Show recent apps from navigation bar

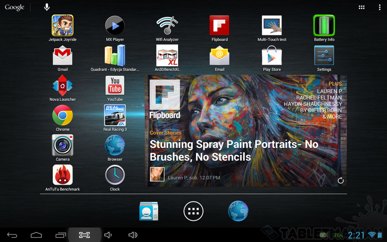[x=61, y=235]
